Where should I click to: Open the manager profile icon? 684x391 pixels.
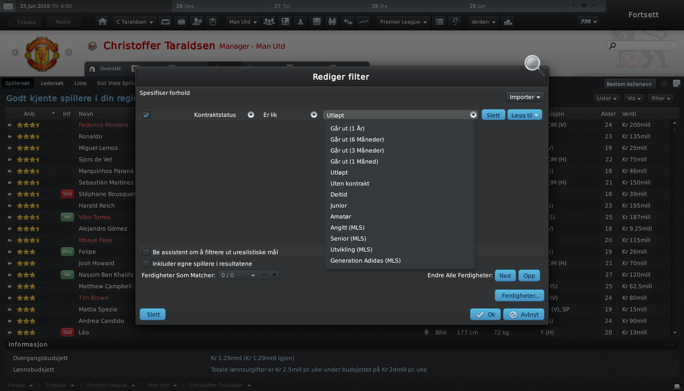coord(197,22)
